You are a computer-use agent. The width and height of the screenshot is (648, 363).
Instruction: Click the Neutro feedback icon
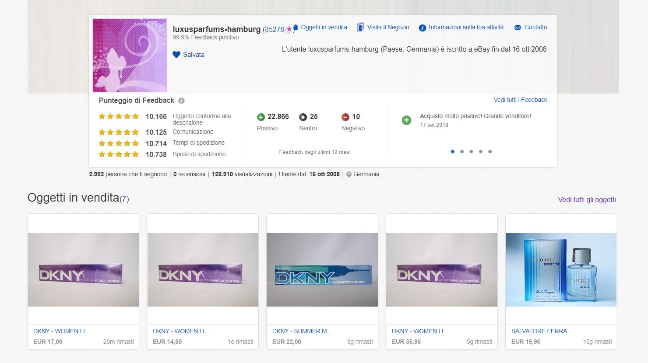click(x=303, y=117)
